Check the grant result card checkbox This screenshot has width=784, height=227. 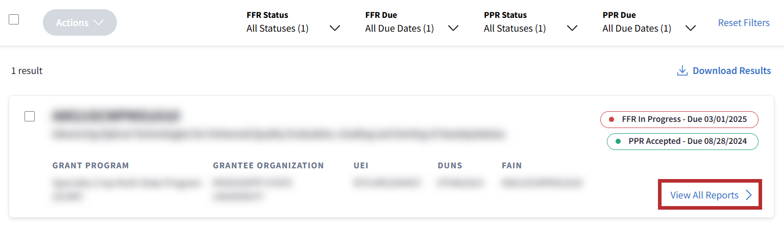(x=30, y=116)
